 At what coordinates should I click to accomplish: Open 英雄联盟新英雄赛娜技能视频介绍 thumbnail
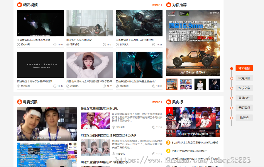(139, 23)
